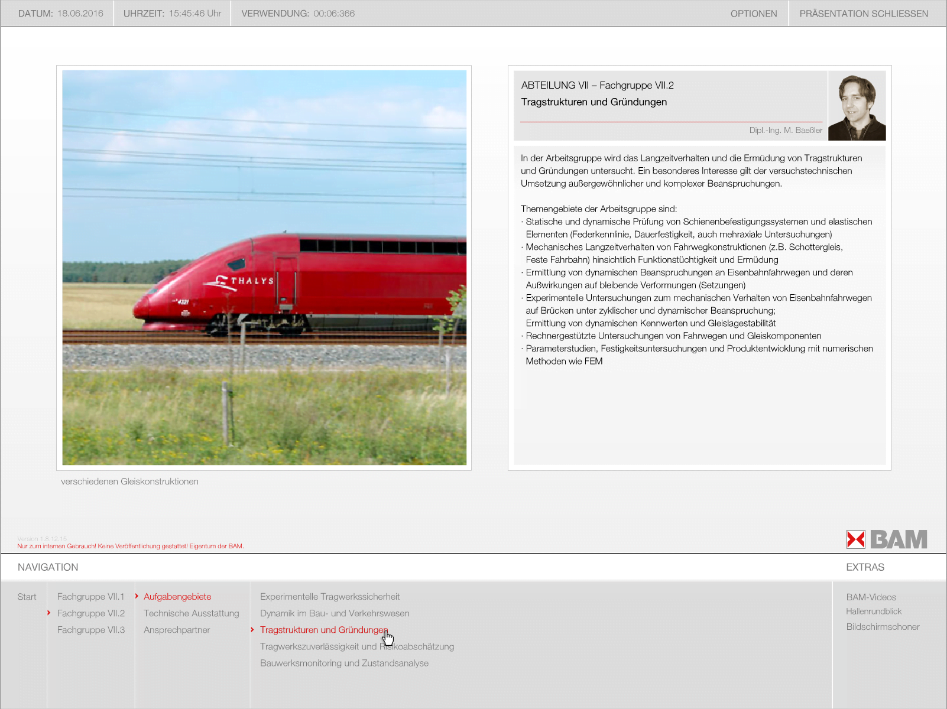Open Bauwerksmonitoring und Zustandsanalyse
This screenshot has height=709, width=947.
click(x=344, y=663)
